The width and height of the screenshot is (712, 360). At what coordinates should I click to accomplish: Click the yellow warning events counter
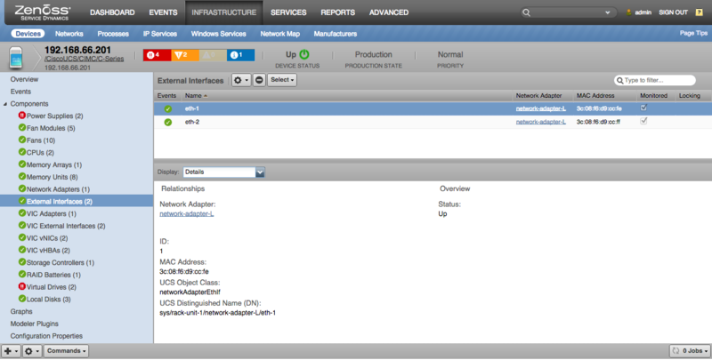[213, 55]
